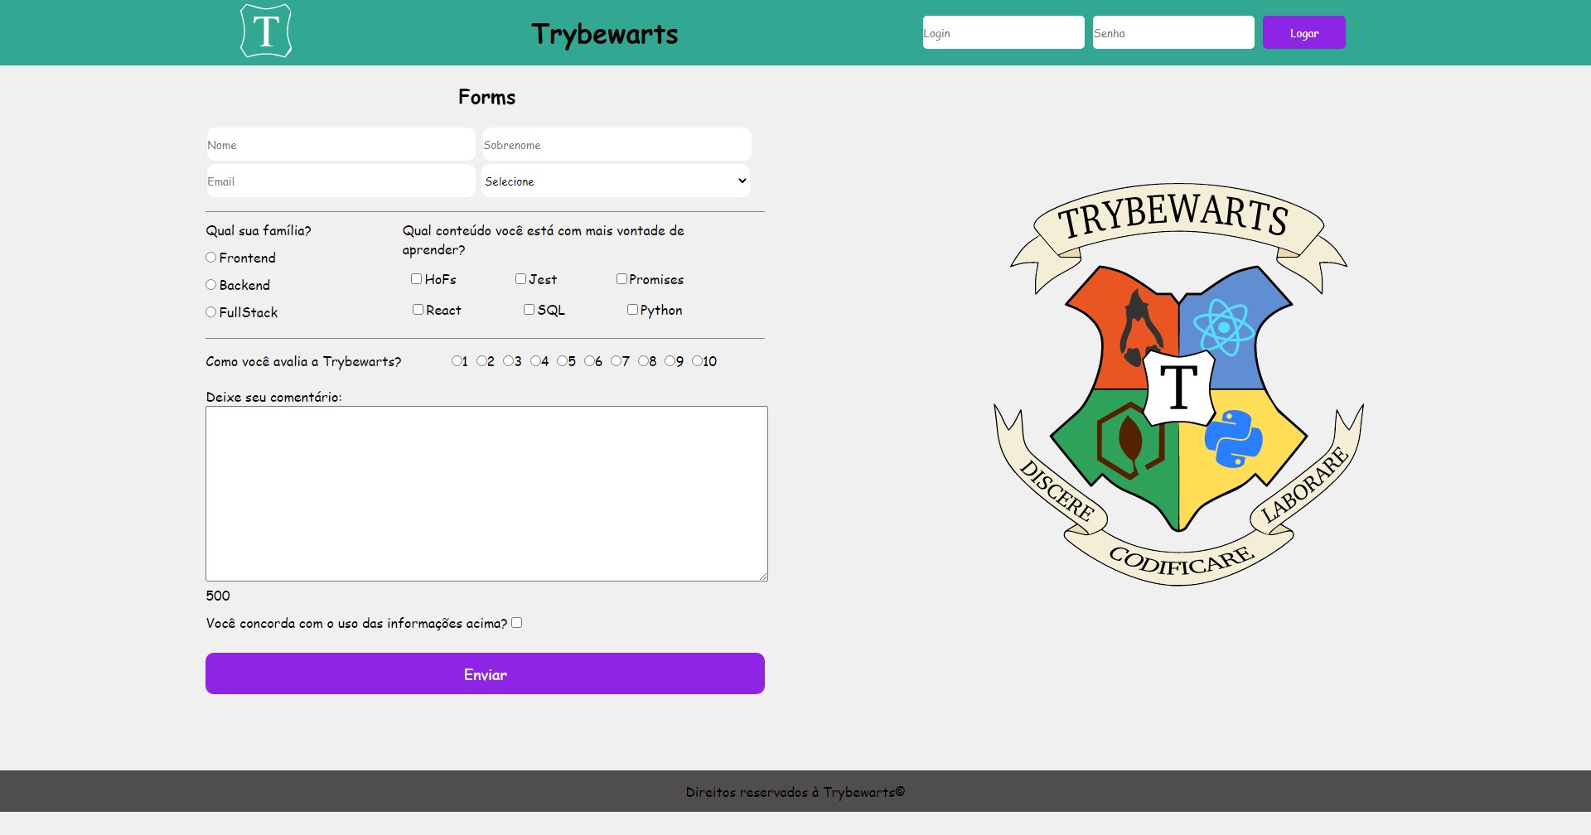This screenshot has width=1591, height=835.
Task: Focus the Senha password field
Action: coord(1173,32)
